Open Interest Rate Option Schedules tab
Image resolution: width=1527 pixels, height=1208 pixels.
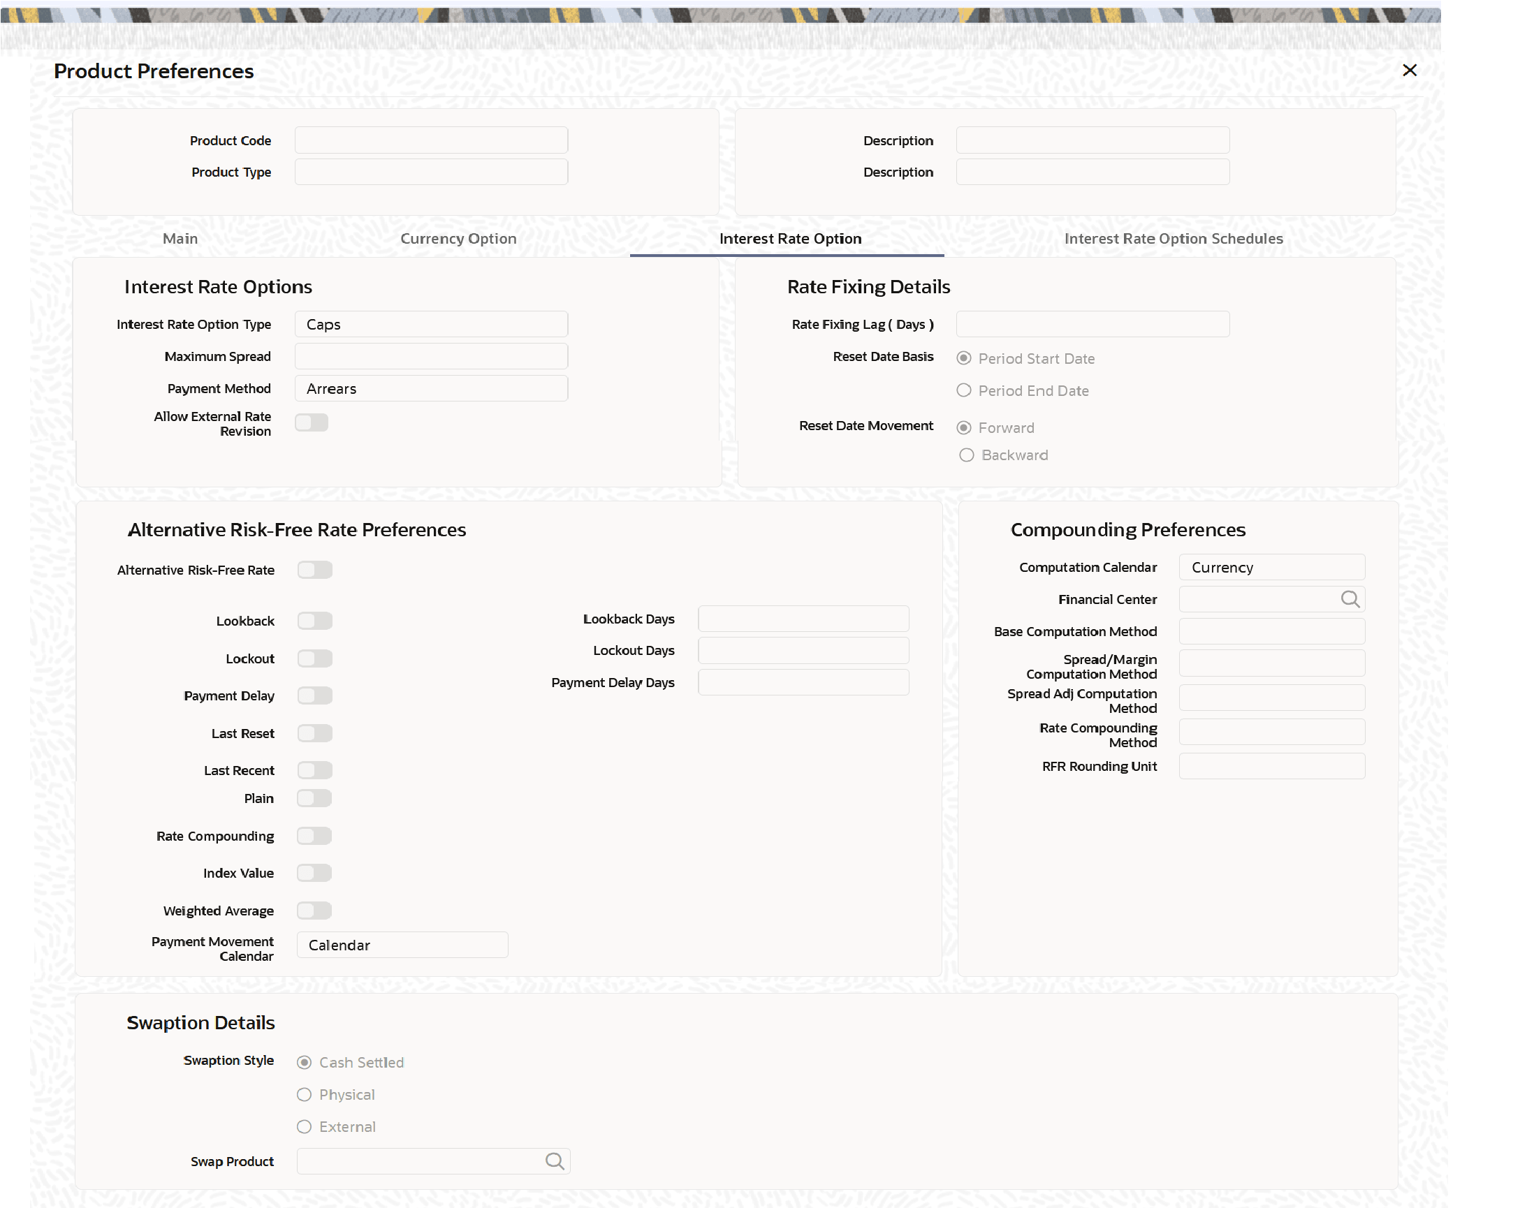point(1174,239)
